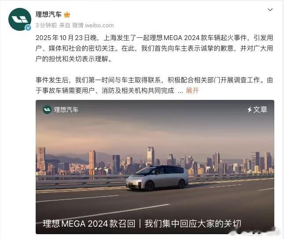Viewport: 284px width, 239px height.
Task: Open the post options chevron menu
Action: 270,10
